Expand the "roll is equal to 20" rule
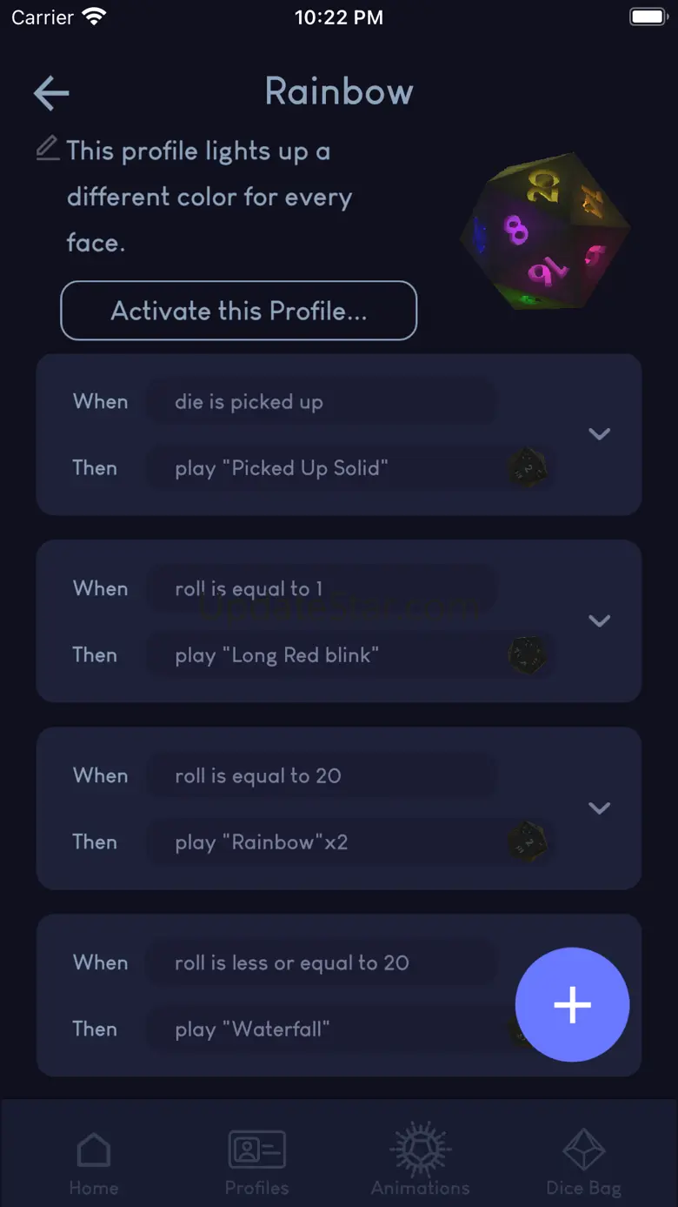 tap(599, 808)
